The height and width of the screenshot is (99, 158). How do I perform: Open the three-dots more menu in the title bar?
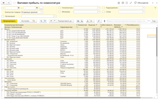coord(153,3)
